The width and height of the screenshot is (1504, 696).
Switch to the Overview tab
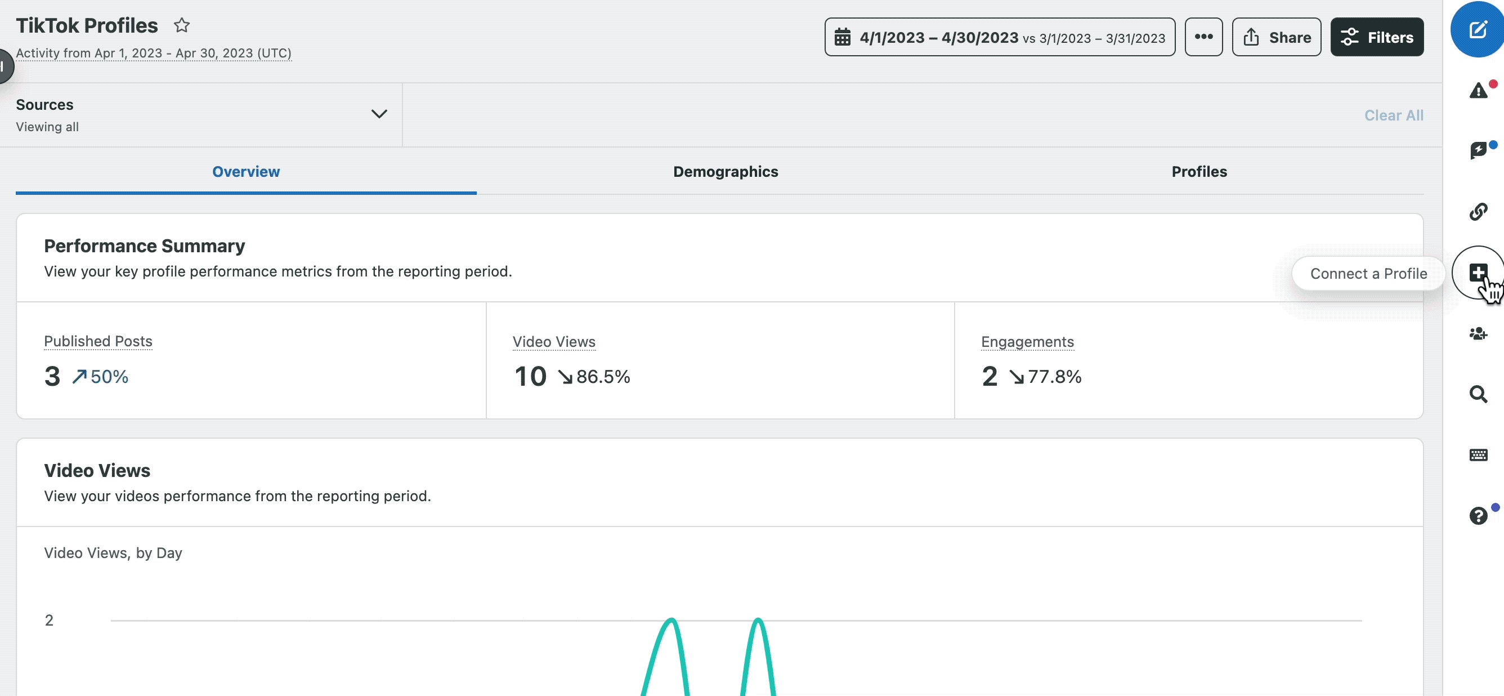coord(246,172)
